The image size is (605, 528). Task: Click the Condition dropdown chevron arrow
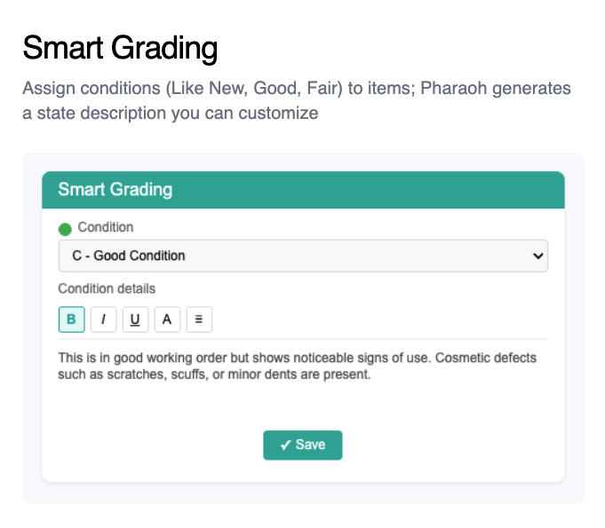[x=536, y=256]
